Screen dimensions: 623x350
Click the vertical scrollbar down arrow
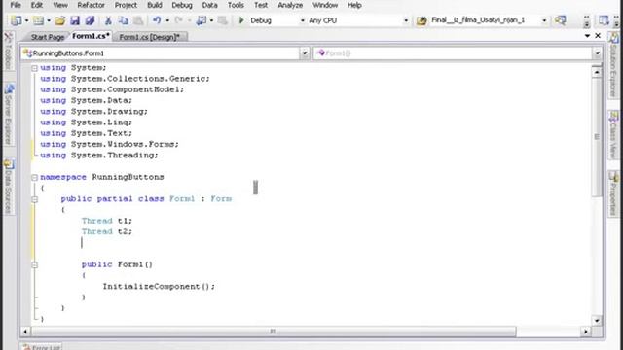pos(597,320)
